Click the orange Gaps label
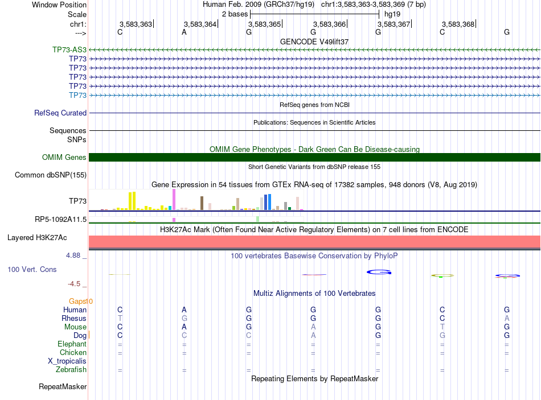Image resolution: width=541 pixels, height=400 pixels. 79,302
